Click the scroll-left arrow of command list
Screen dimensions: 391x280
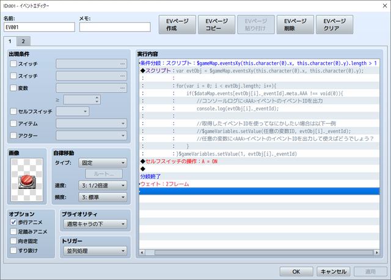(142, 253)
